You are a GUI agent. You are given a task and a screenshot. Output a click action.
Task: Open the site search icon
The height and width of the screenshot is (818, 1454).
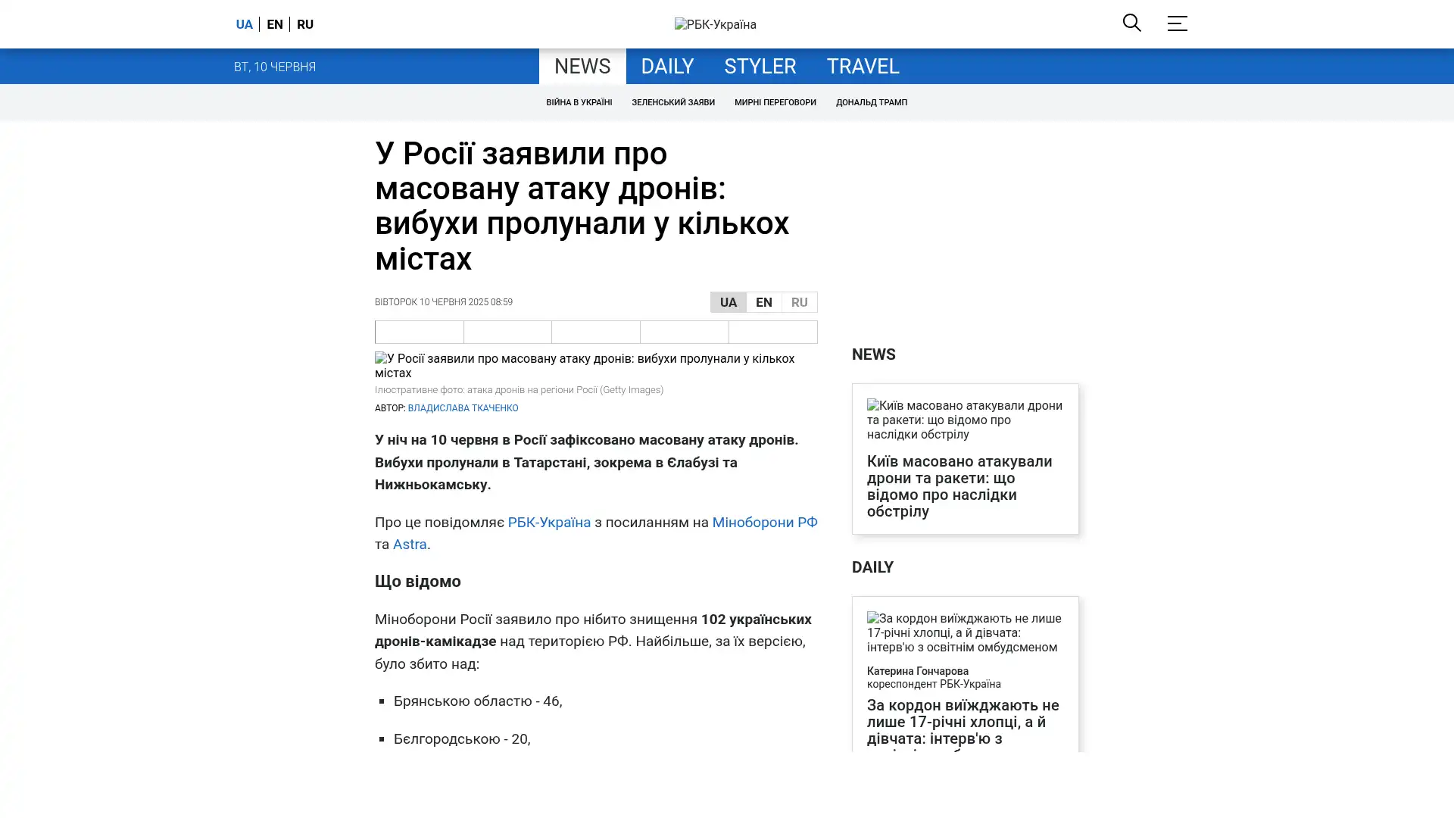1131,23
